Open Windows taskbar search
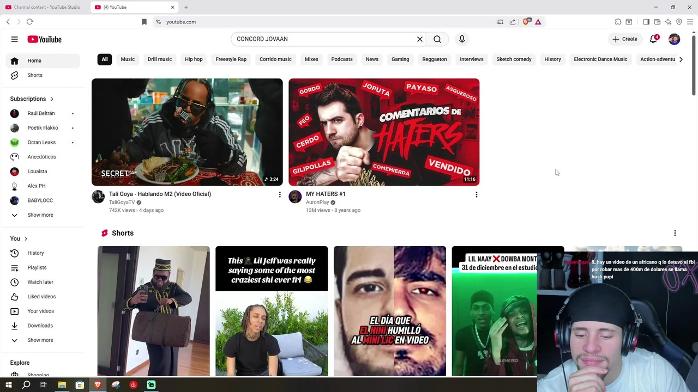 (26, 385)
